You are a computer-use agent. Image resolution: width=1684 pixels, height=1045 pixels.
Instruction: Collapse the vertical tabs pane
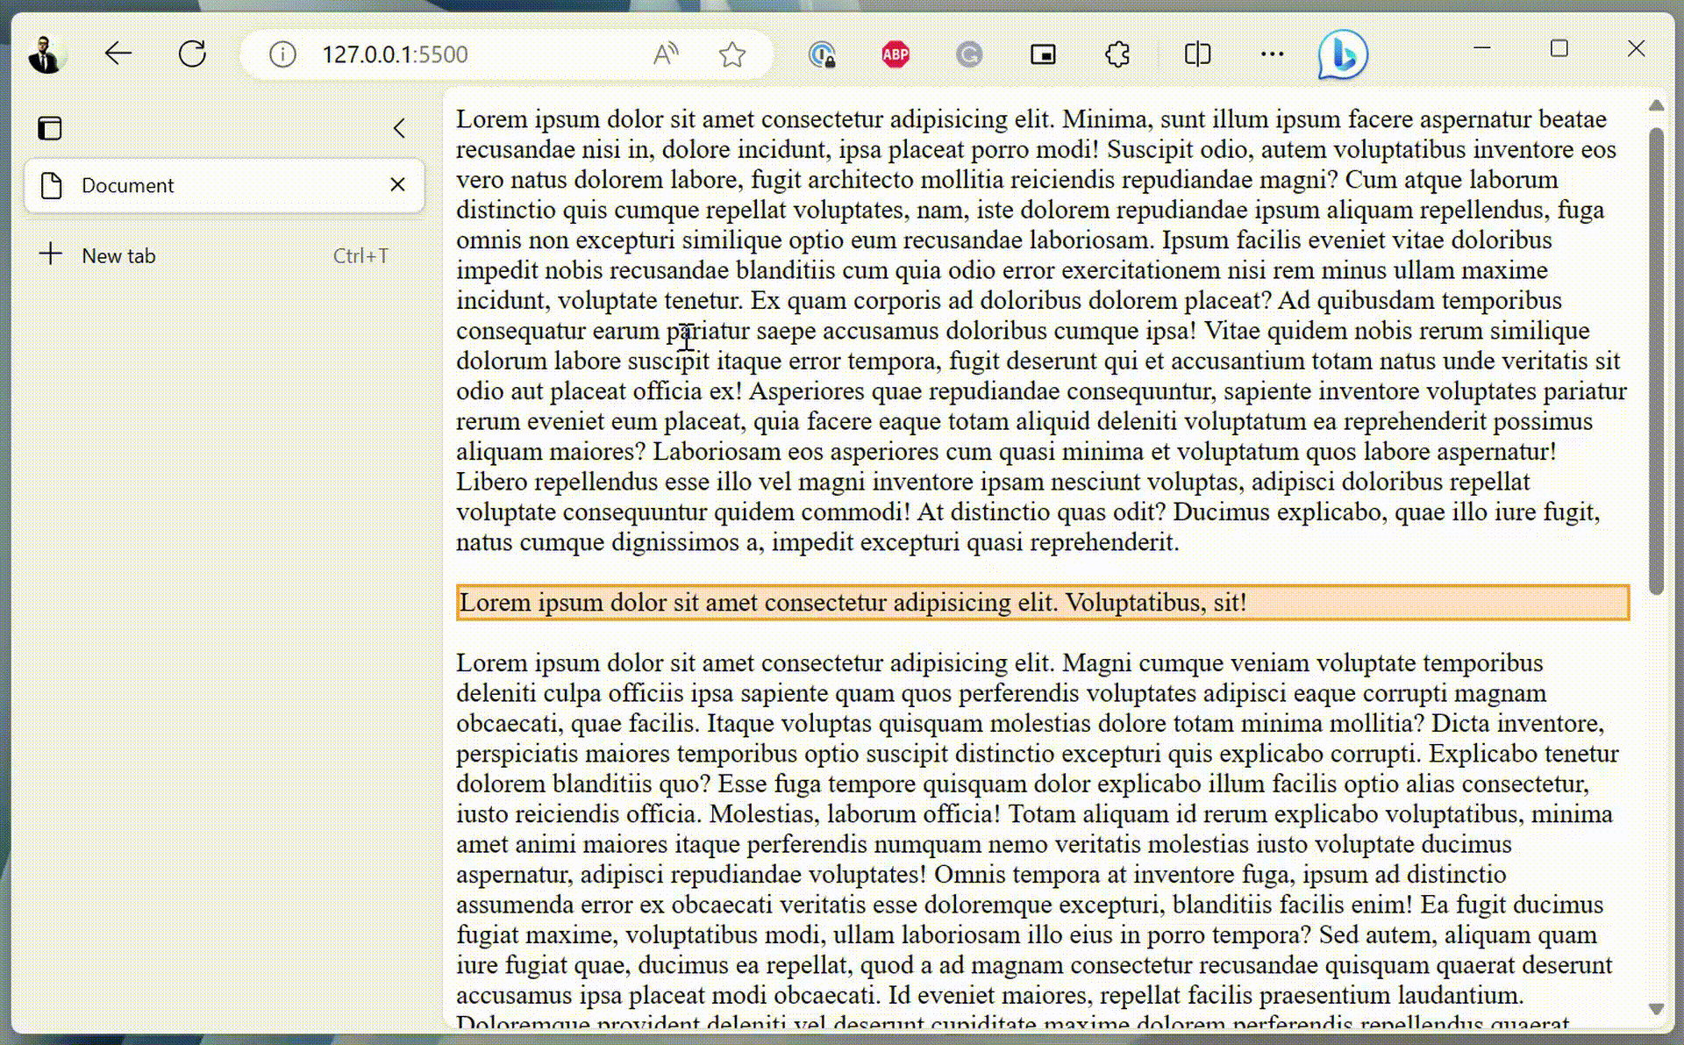399,128
